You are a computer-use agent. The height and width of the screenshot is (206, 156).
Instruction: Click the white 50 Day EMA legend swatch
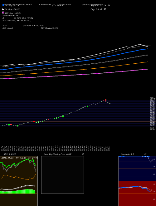pos(3,9)
